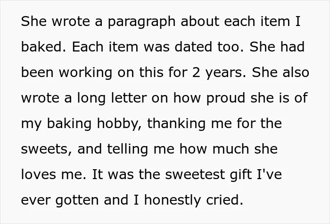Click the word 'working' in third line

point(85,73)
